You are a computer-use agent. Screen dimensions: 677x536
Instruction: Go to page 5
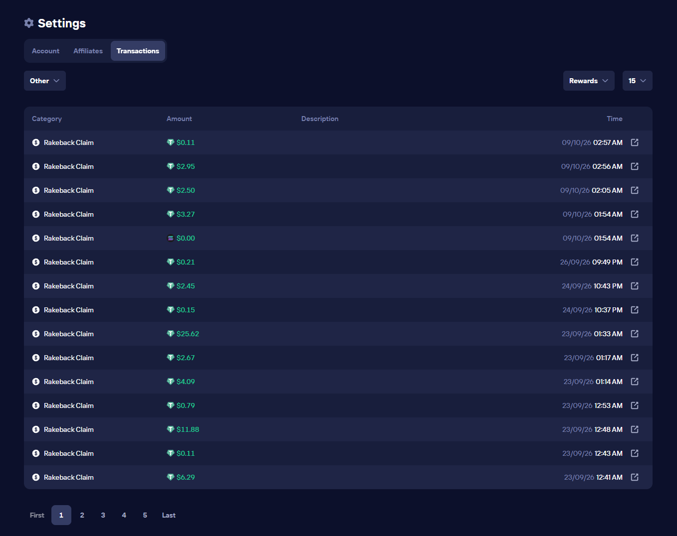(145, 515)
